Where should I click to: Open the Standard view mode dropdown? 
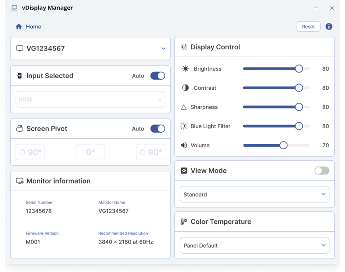[254, 195]
